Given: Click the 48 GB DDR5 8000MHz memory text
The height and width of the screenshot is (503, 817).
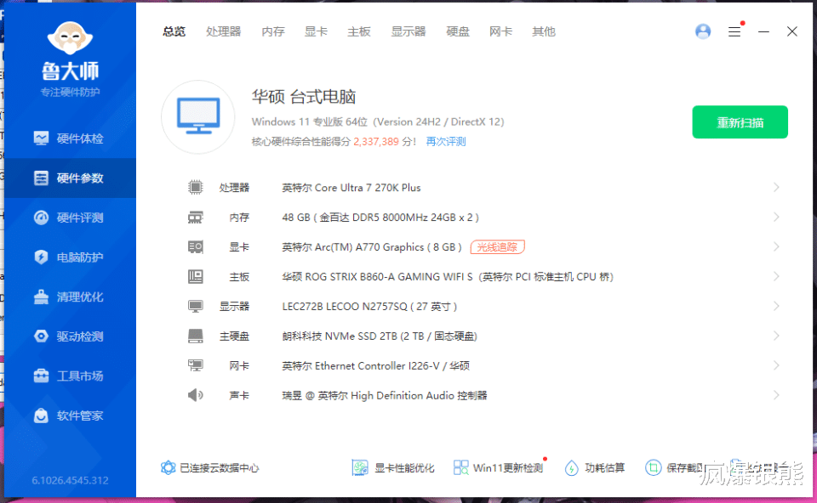Looking at the screenshot, I should tap(380, 217).
